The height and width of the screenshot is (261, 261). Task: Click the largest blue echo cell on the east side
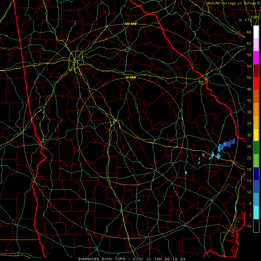tap(226, 145)
